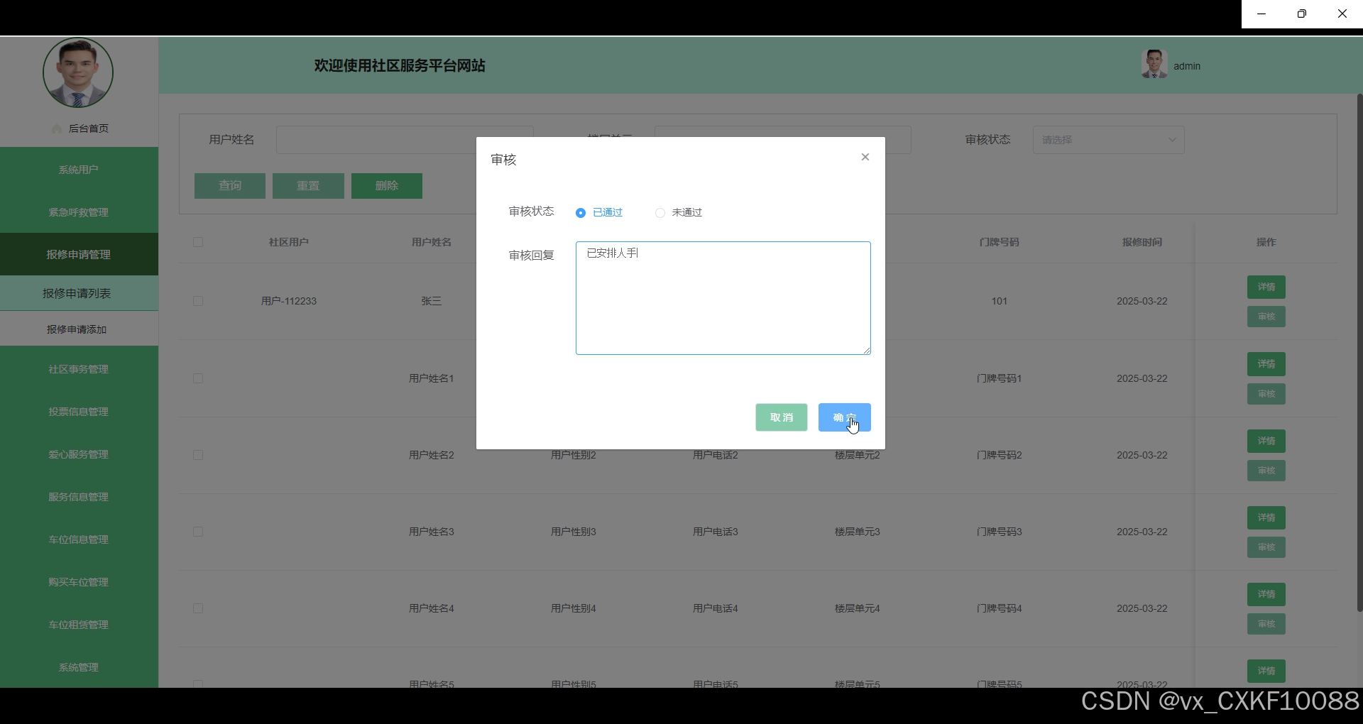Open the 报修申请添加 submenu item
Image resolution: width=1363 pixels, height=724 pixels.
click(79, 329)
